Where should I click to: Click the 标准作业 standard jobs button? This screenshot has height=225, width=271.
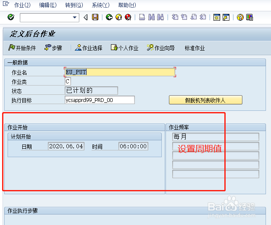195,48
